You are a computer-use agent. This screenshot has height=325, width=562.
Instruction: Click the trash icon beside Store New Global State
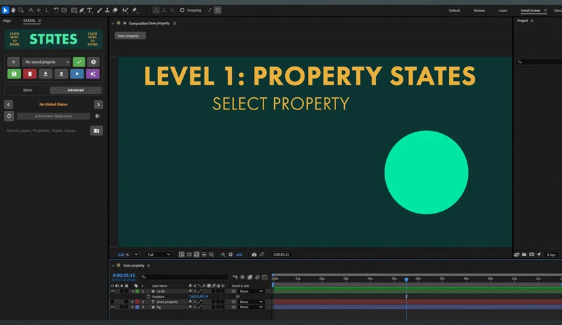click(x=97, y=116)
